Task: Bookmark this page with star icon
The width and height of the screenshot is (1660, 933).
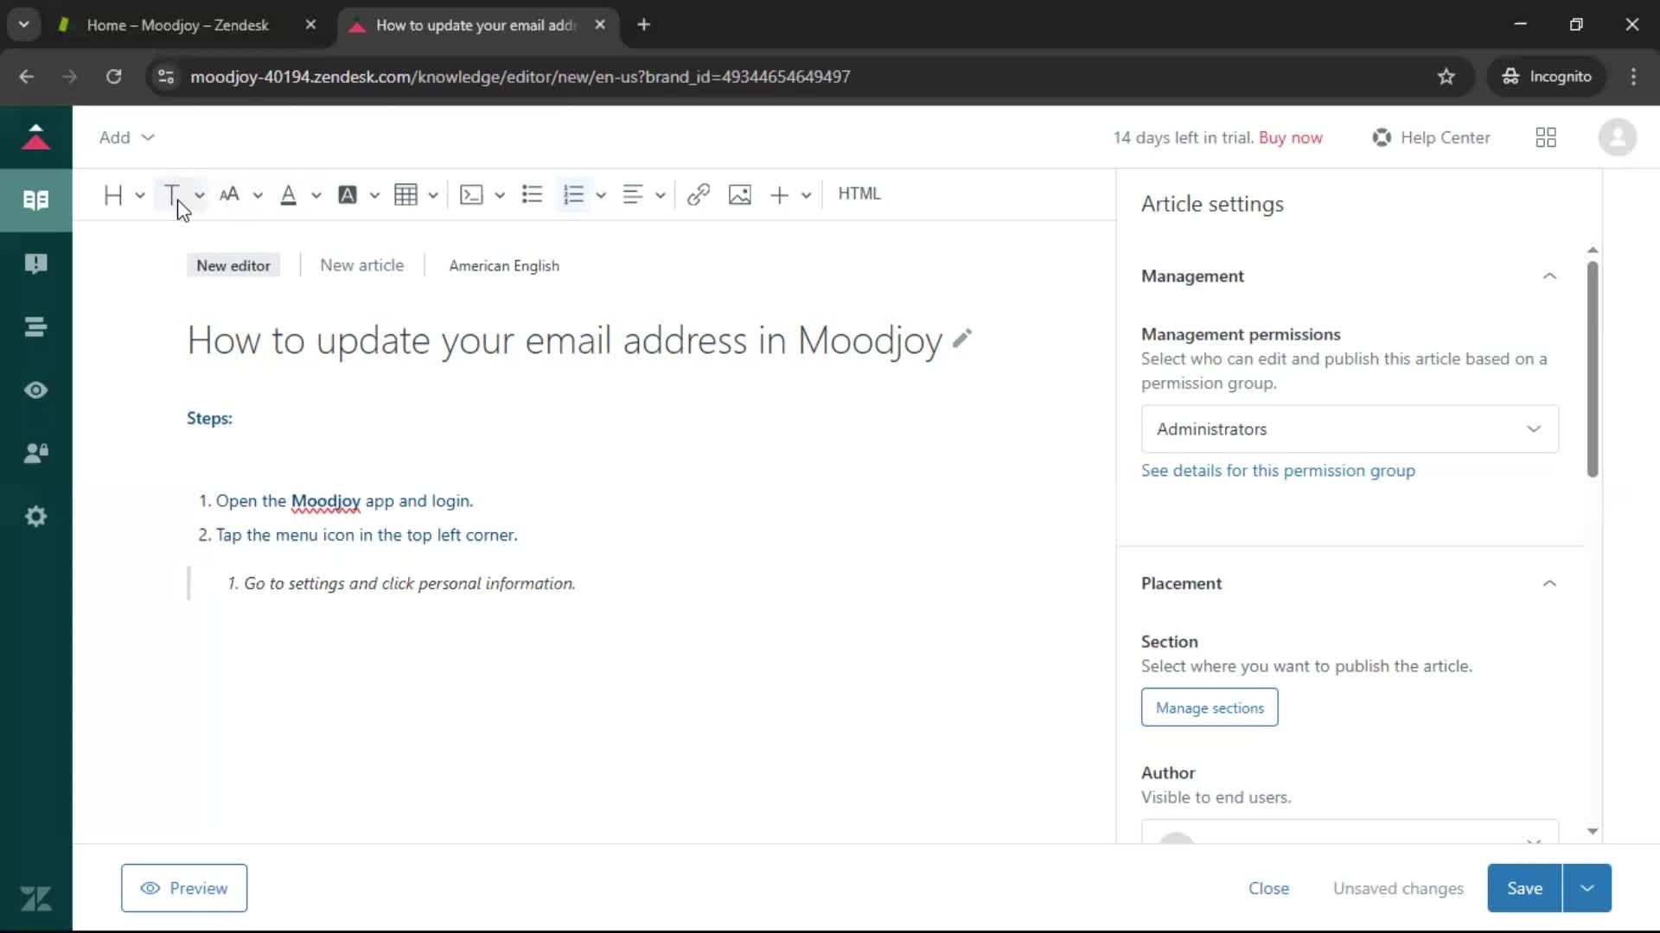Action: (x=1446, y=77)
